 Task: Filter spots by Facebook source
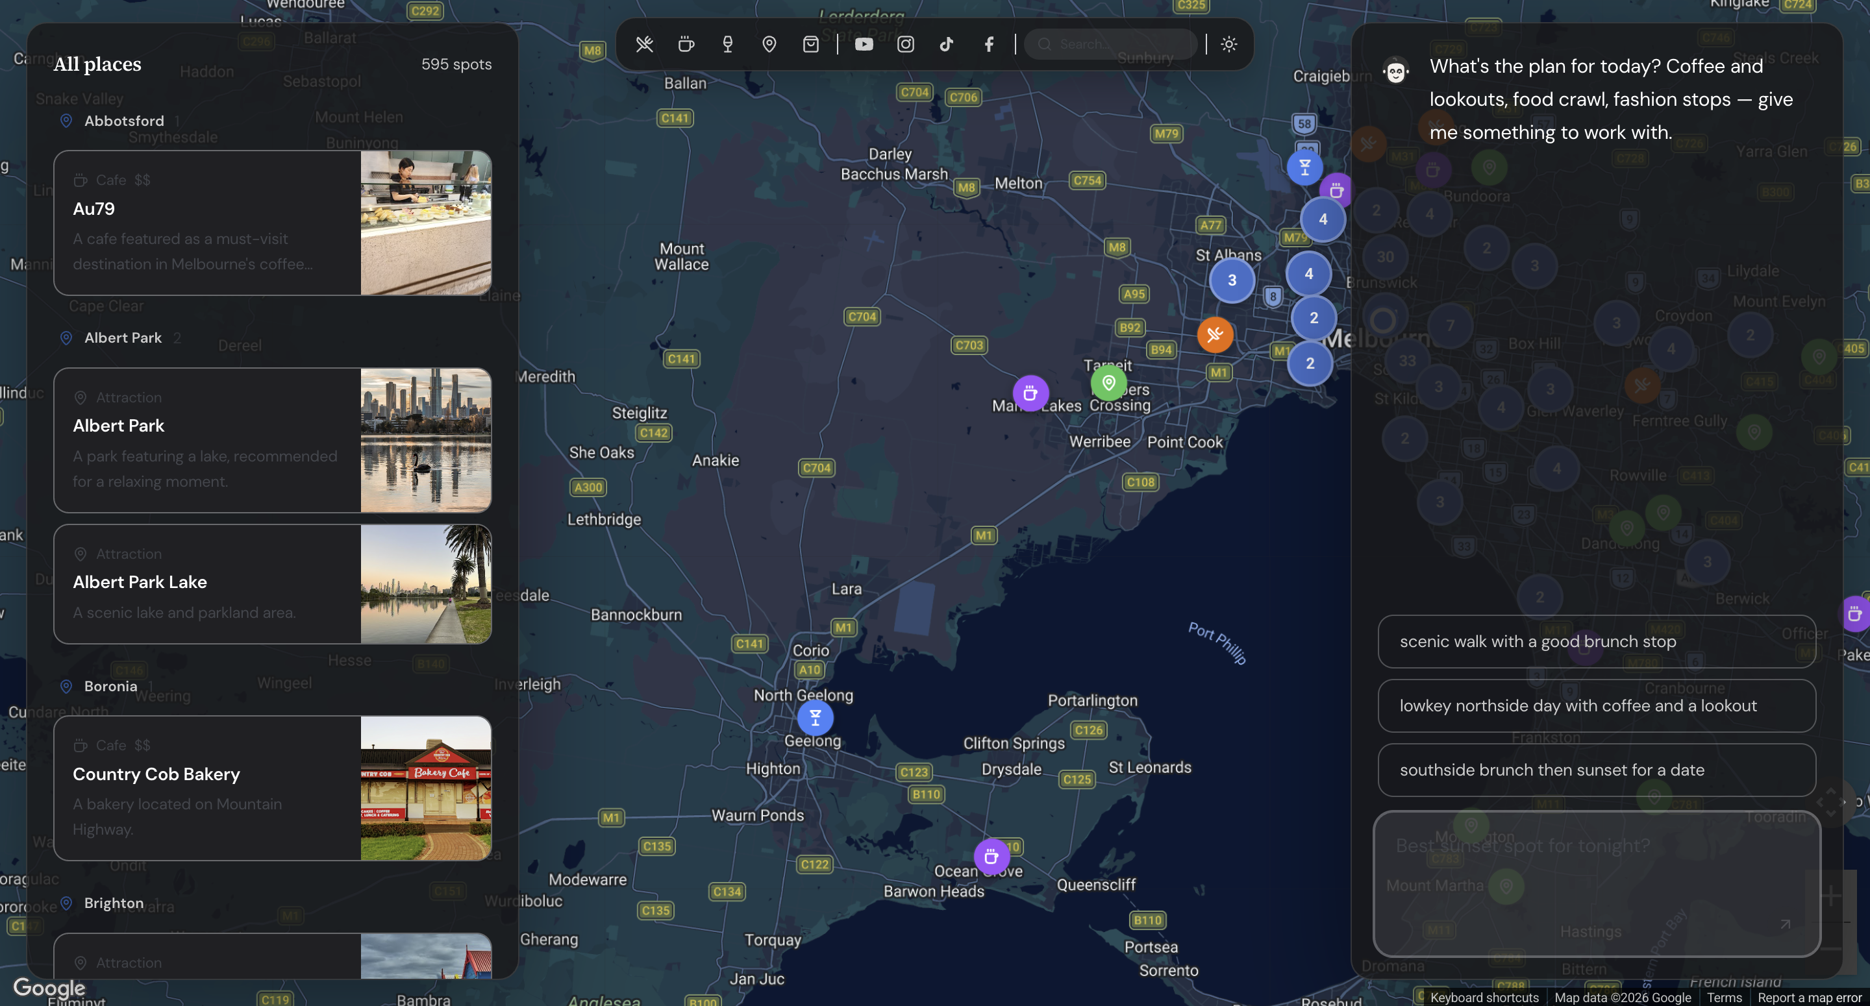[x=989, y=44]
